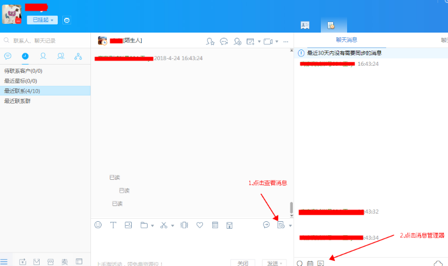Click the shop storefront icon in bottom bar
Screen dimensions: 448x266
pos(51,261)
